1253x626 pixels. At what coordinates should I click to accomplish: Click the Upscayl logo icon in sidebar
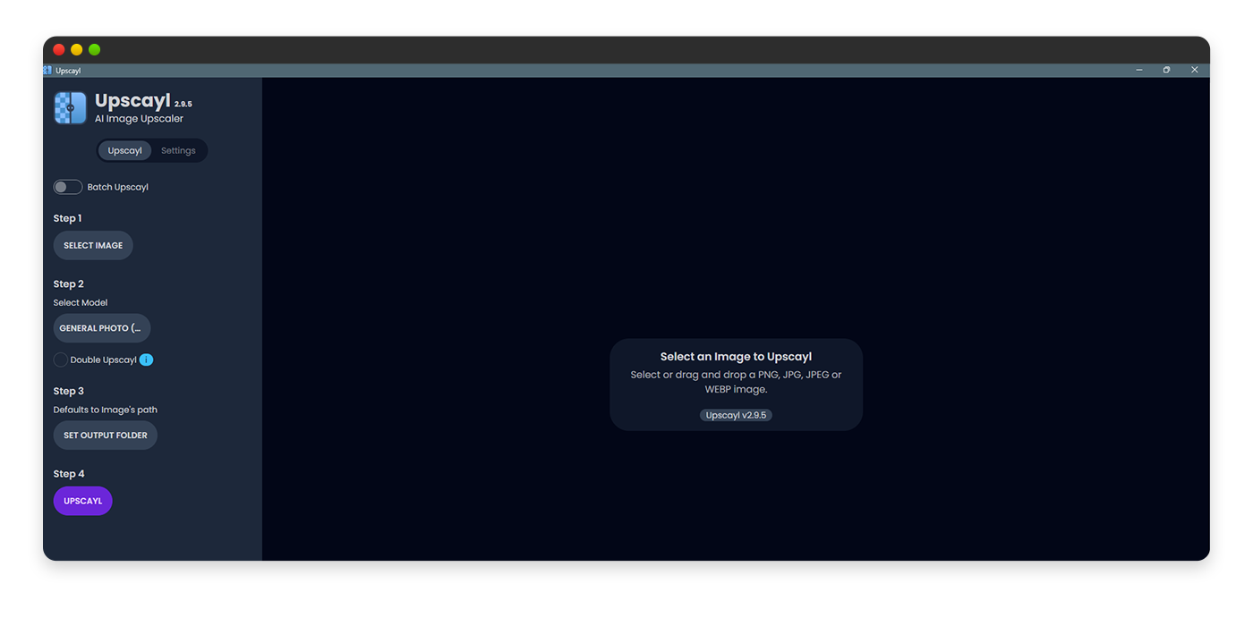coord(70,108)
